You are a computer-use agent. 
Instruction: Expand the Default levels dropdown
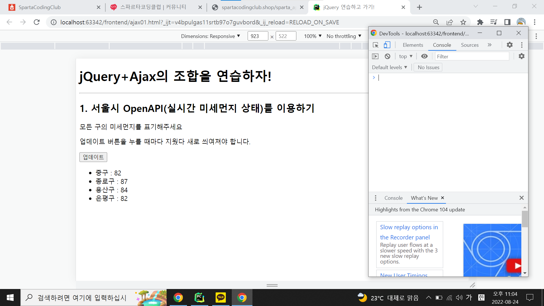tap(390, 67)
